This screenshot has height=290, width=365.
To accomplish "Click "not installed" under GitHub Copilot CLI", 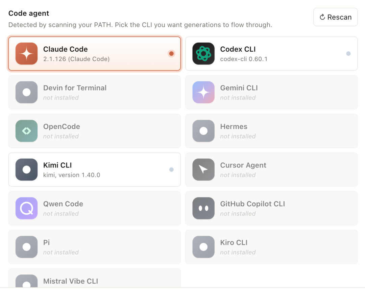I will tap(238, 213).
